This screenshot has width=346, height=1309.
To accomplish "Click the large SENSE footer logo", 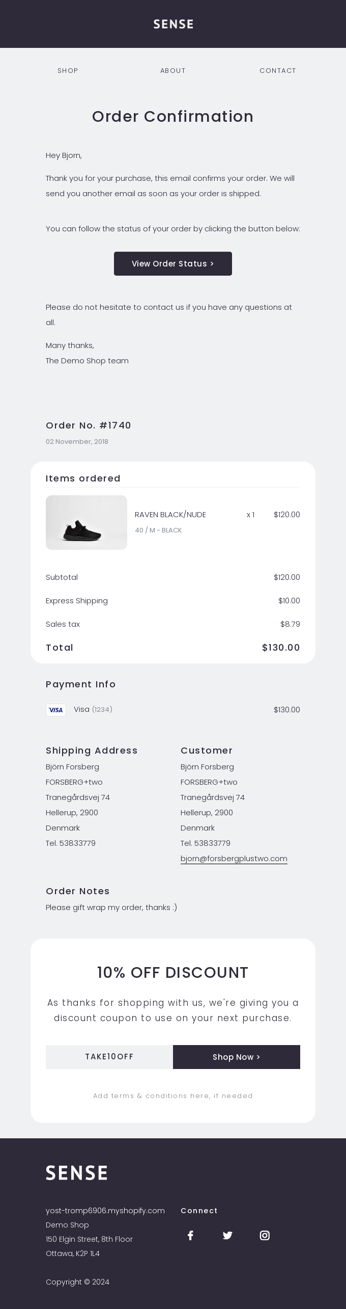I will (76, 1172).
